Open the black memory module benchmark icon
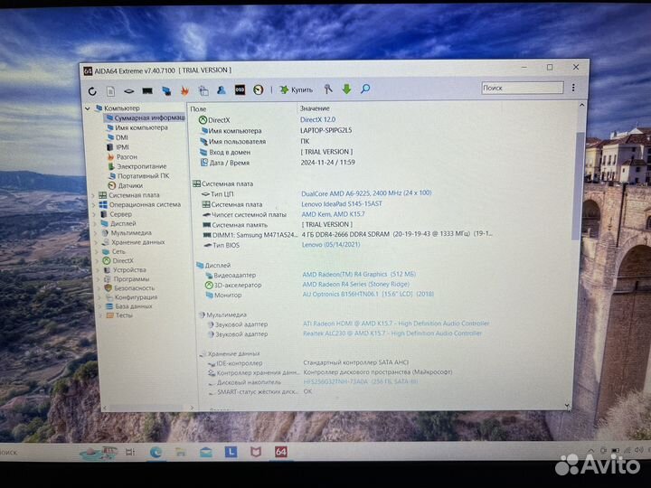651x488 pixels. [147, 90]
